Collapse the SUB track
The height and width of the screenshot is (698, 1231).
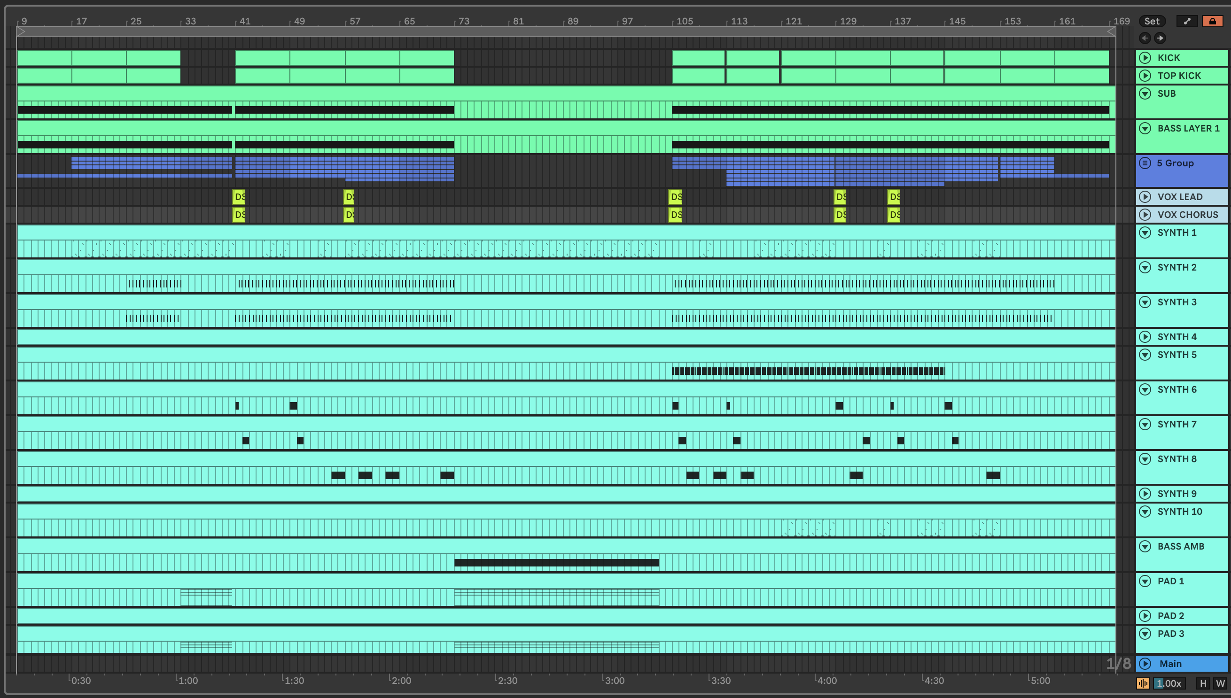(1145, 93)
